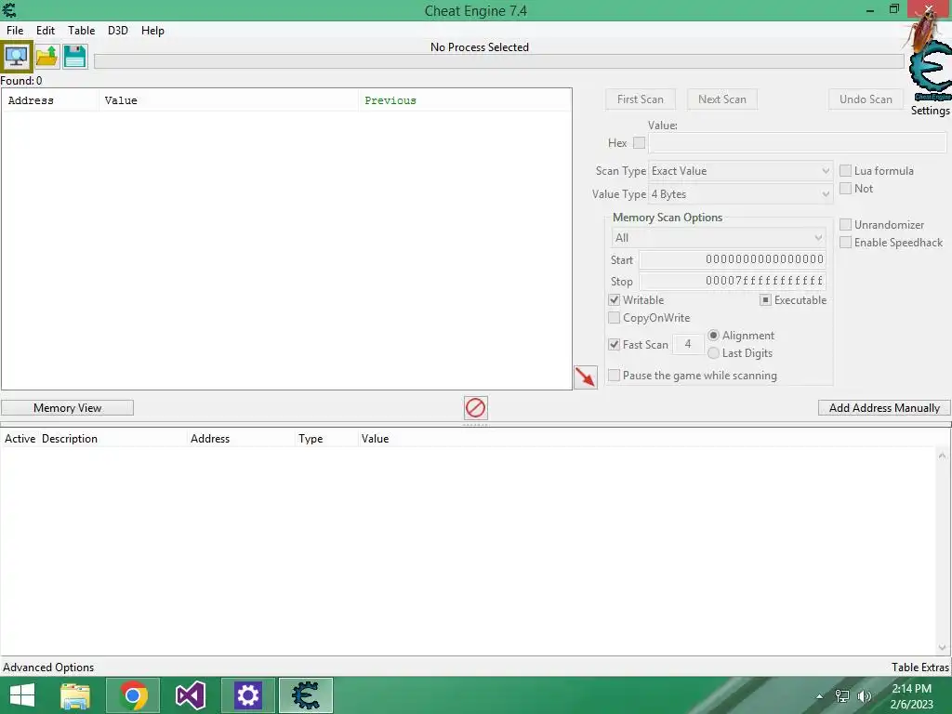The width and height of the screenshot is (952, 714).
Task: Open the Scan Type dropdown
Action: pos(740,171)
